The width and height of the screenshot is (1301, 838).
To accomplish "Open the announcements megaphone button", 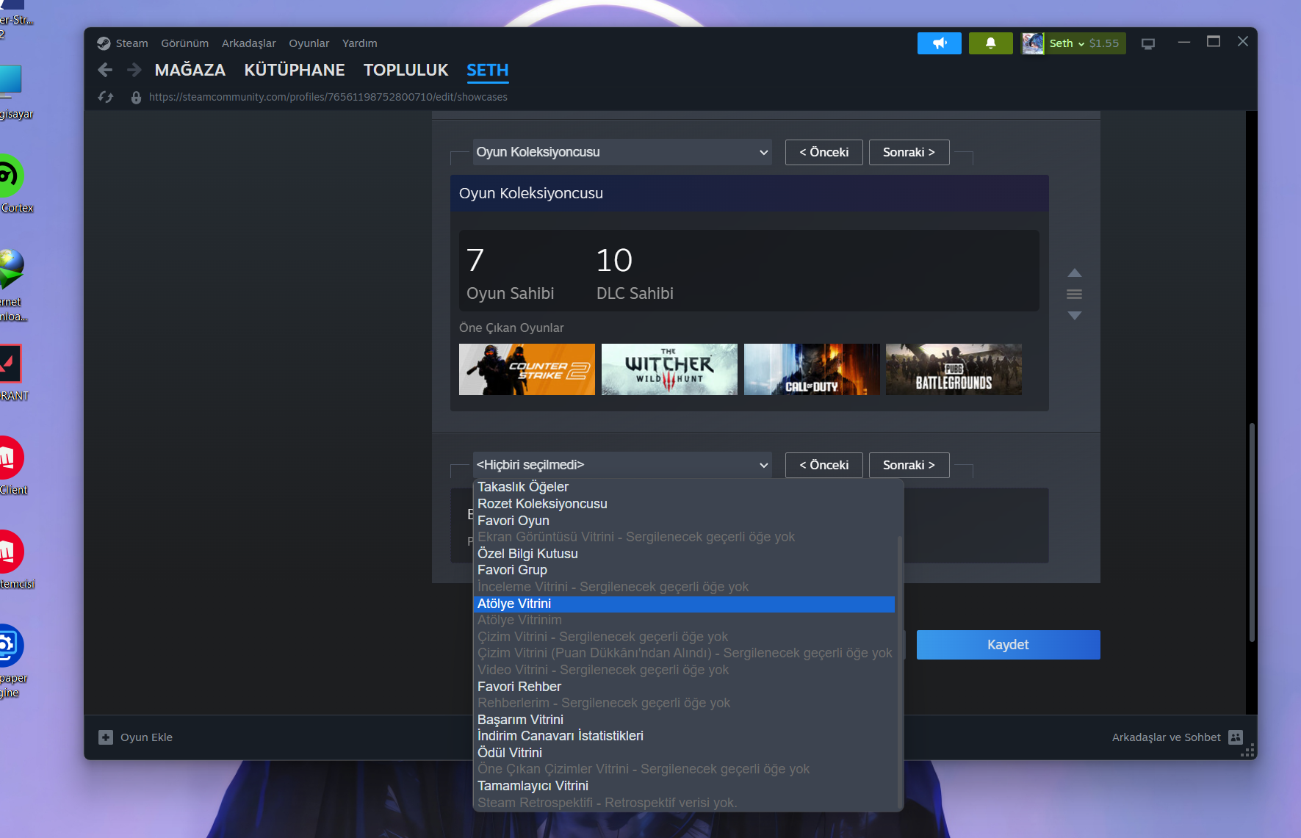I will pyautogui.click(x=939, y=43).
